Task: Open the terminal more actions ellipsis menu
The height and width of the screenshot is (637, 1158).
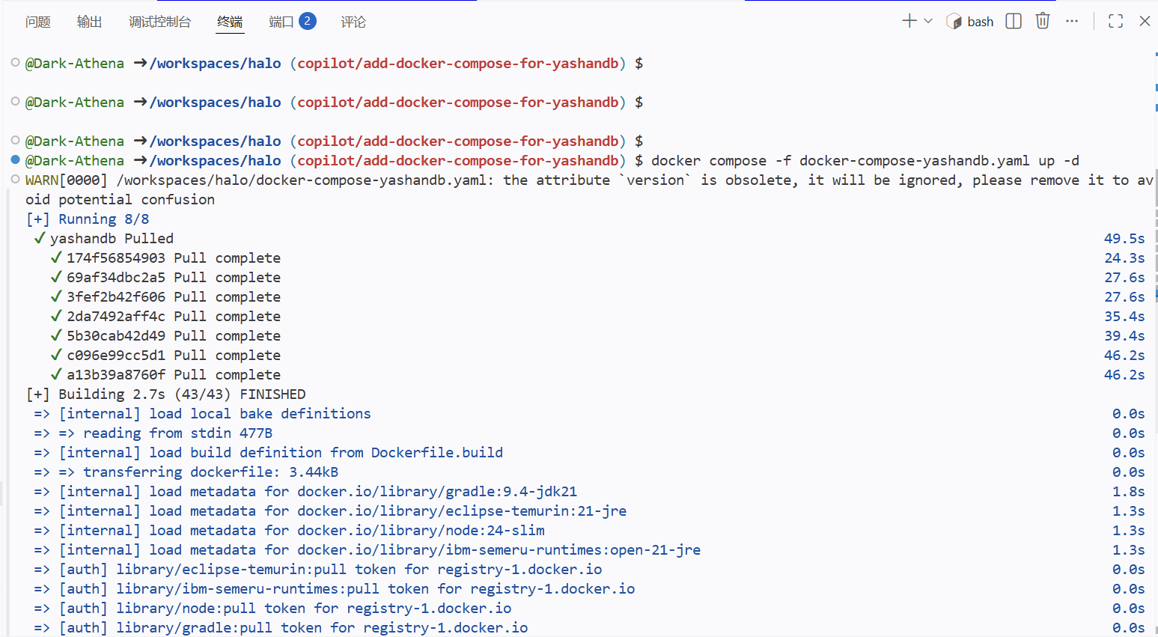Action: pyautogui.click(x=1072, y=21)
